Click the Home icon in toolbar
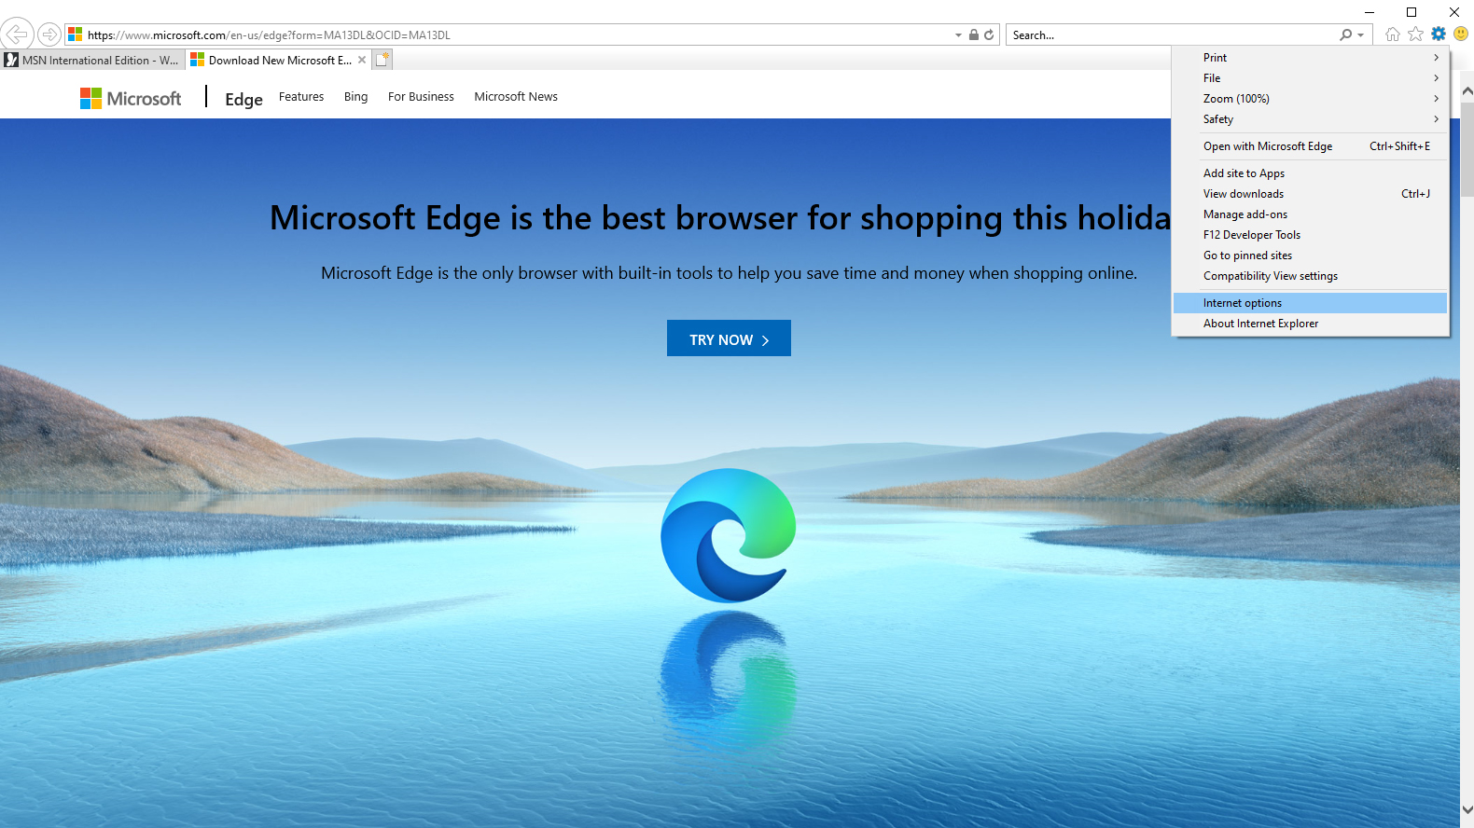Viewport: 1474px width, 828px height. pos(1393,34)
